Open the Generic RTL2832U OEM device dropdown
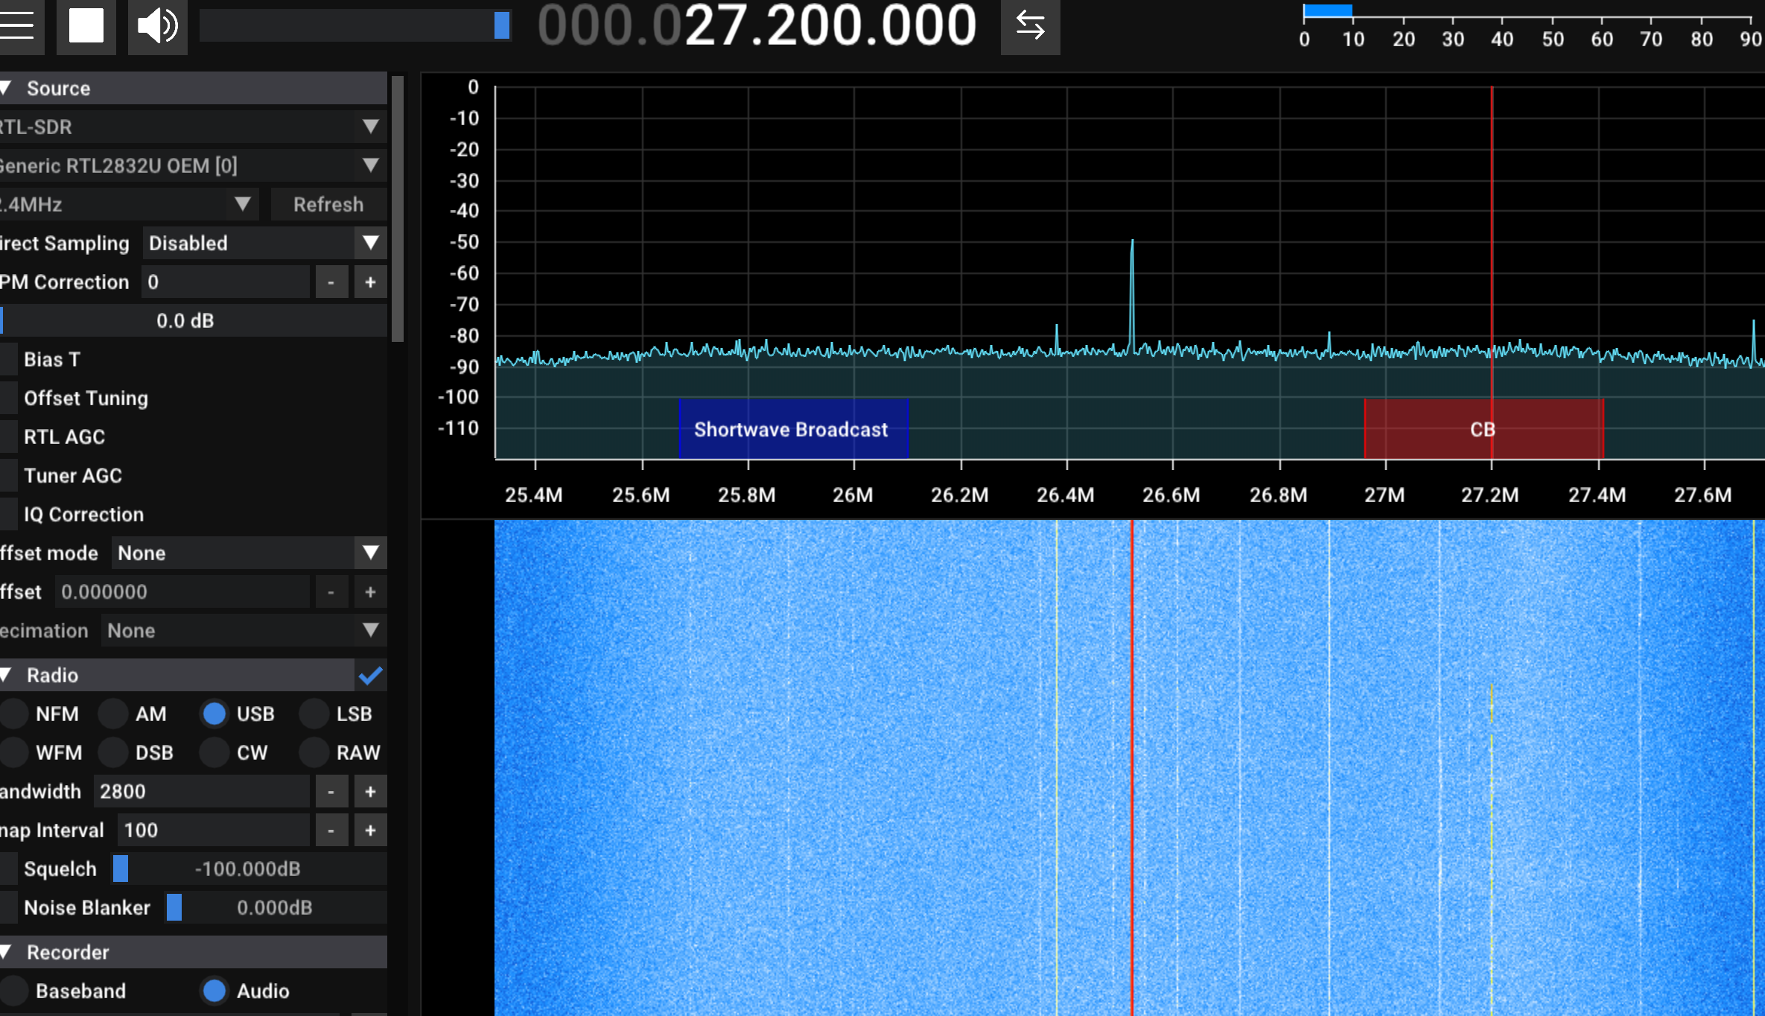This screenshot has width=1765, height=1016. point(193,165)
